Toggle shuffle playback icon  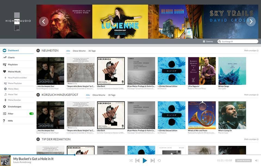pyautogui.click(x=131, y=161)
